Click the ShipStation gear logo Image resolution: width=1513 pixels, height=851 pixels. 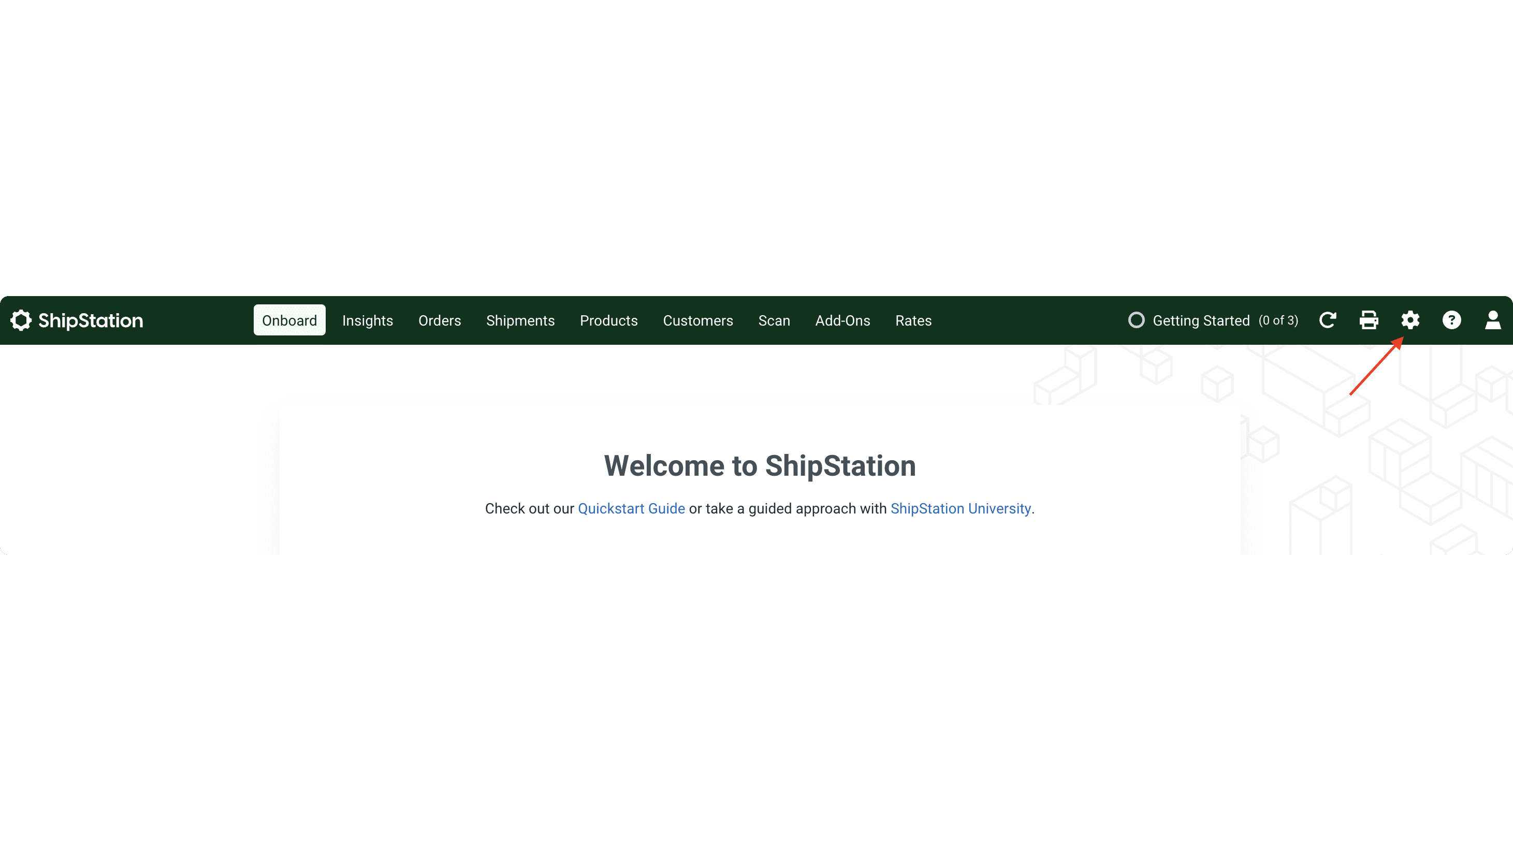point(21,320)
